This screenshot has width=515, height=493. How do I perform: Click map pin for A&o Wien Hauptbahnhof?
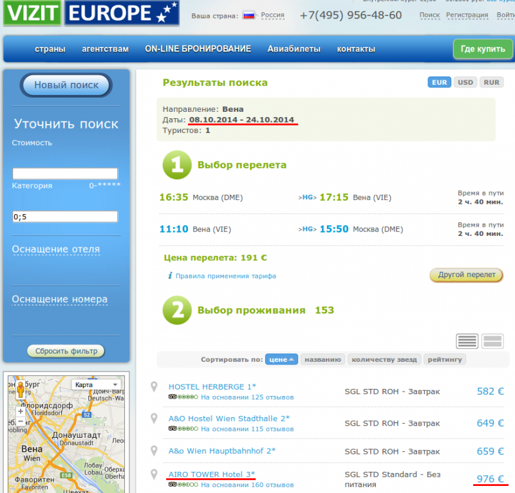154,451
